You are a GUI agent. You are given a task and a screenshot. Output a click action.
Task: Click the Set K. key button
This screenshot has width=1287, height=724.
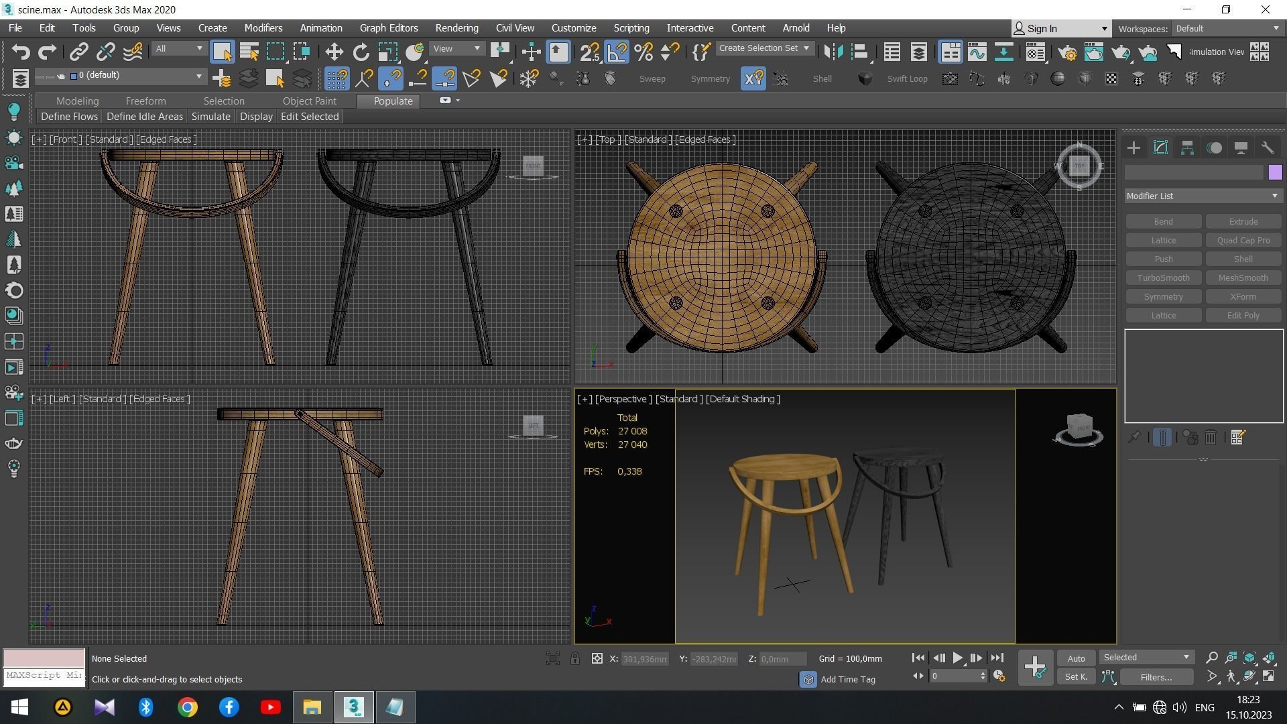(1076, 677)
